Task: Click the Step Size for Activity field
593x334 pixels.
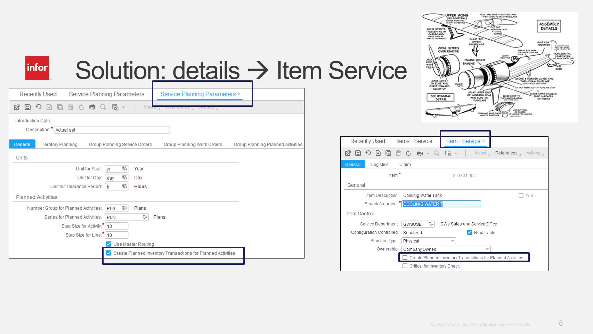Action: tap(117, 226)
